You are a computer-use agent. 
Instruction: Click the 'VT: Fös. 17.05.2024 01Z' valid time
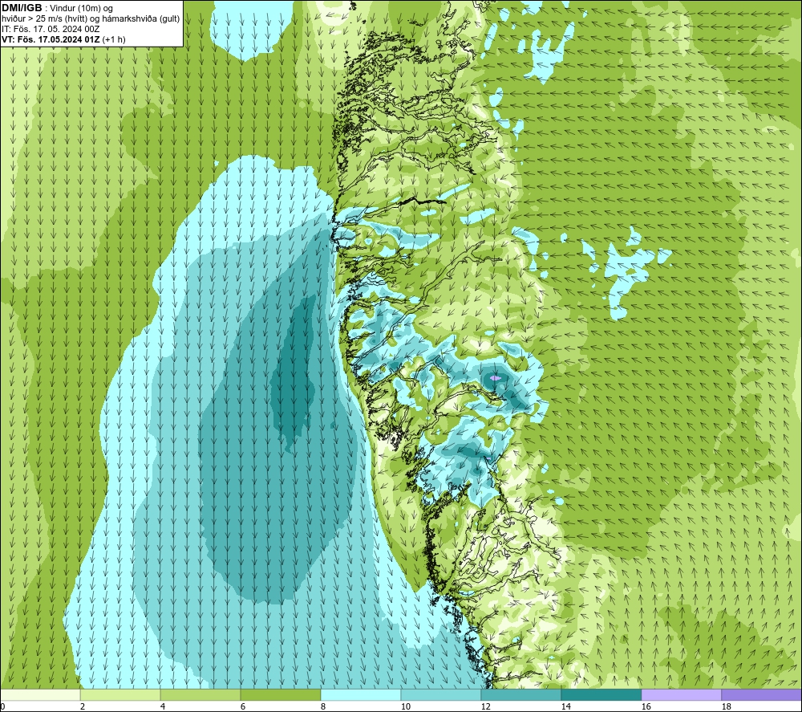tap(51, 39)
